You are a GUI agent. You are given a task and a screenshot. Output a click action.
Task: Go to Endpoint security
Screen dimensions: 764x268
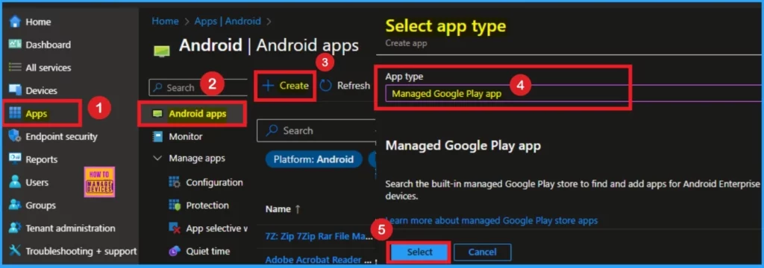click(x=61, y=137)
